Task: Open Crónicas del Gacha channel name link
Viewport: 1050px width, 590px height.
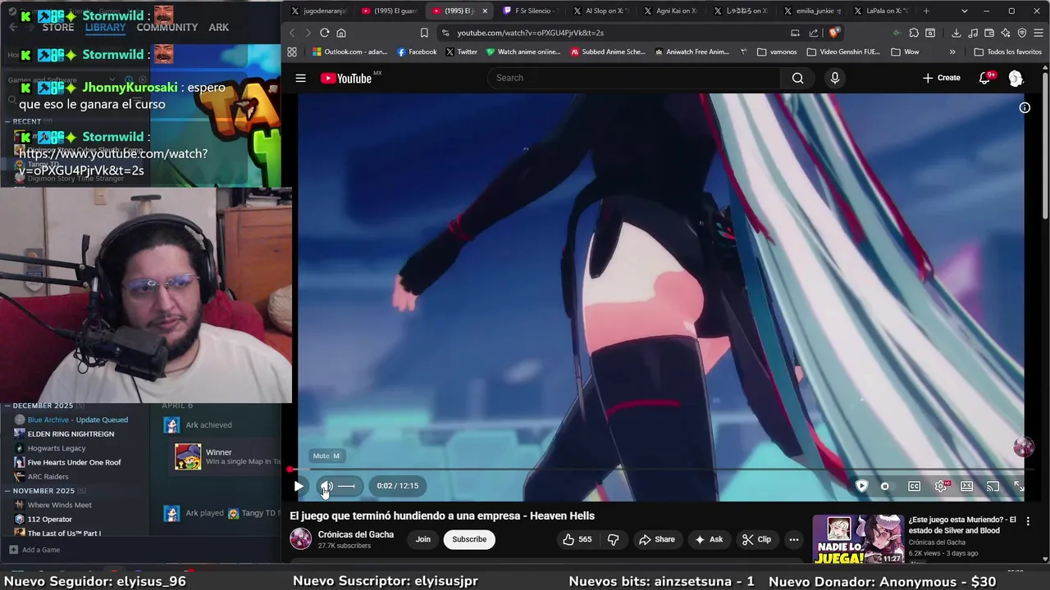Action: pos(356,534)
